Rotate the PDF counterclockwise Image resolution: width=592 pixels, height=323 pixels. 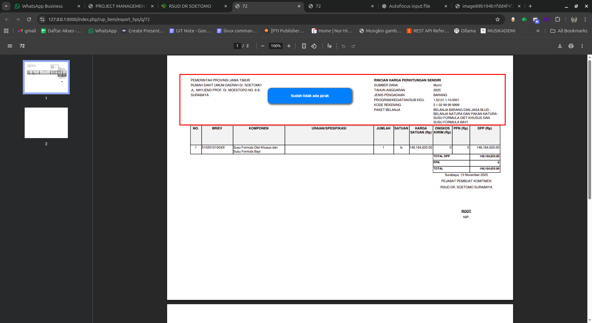[x=314, y=46]
